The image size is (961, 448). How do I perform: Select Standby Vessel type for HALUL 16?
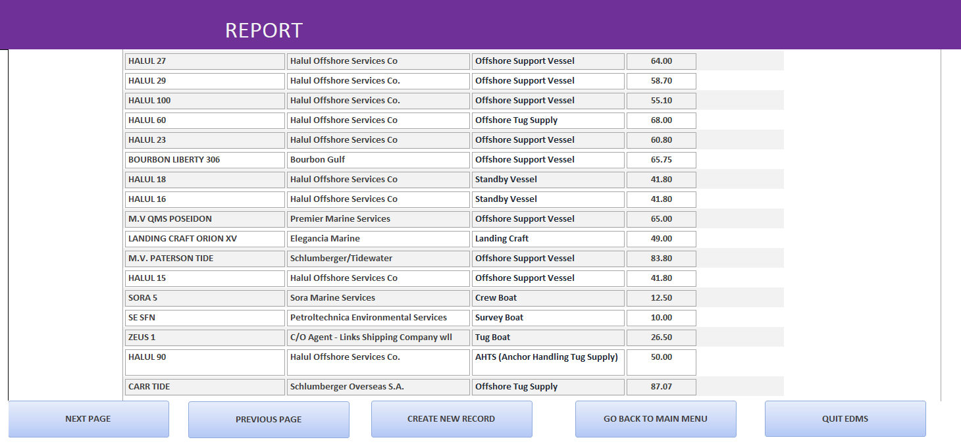(548, 199)
